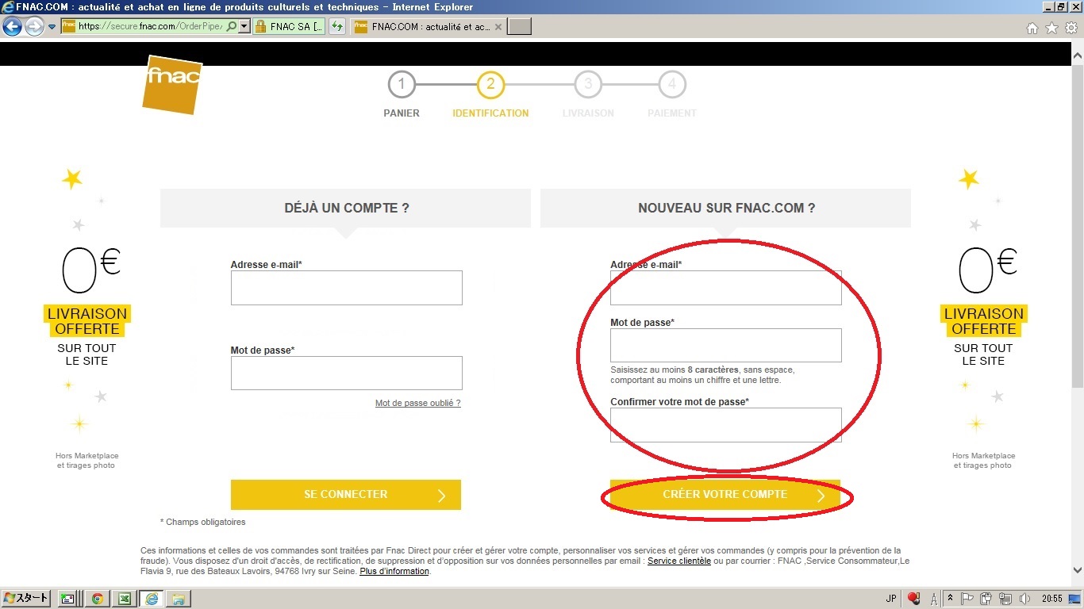Image resolution: width=1084 pixels, height=609 pixels.
Task: Click step 4 Paiement circle
Action: [x=672, y=84]
